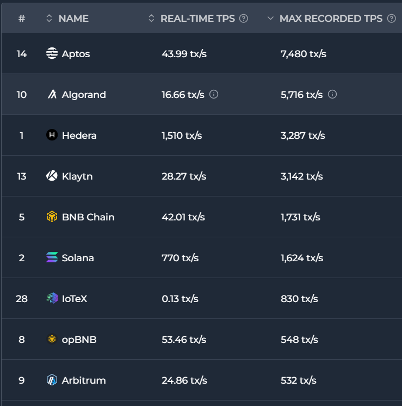Click rank number 13 in Klaytn row
This screenshot has height=406, width=402.
click(22, 176)
